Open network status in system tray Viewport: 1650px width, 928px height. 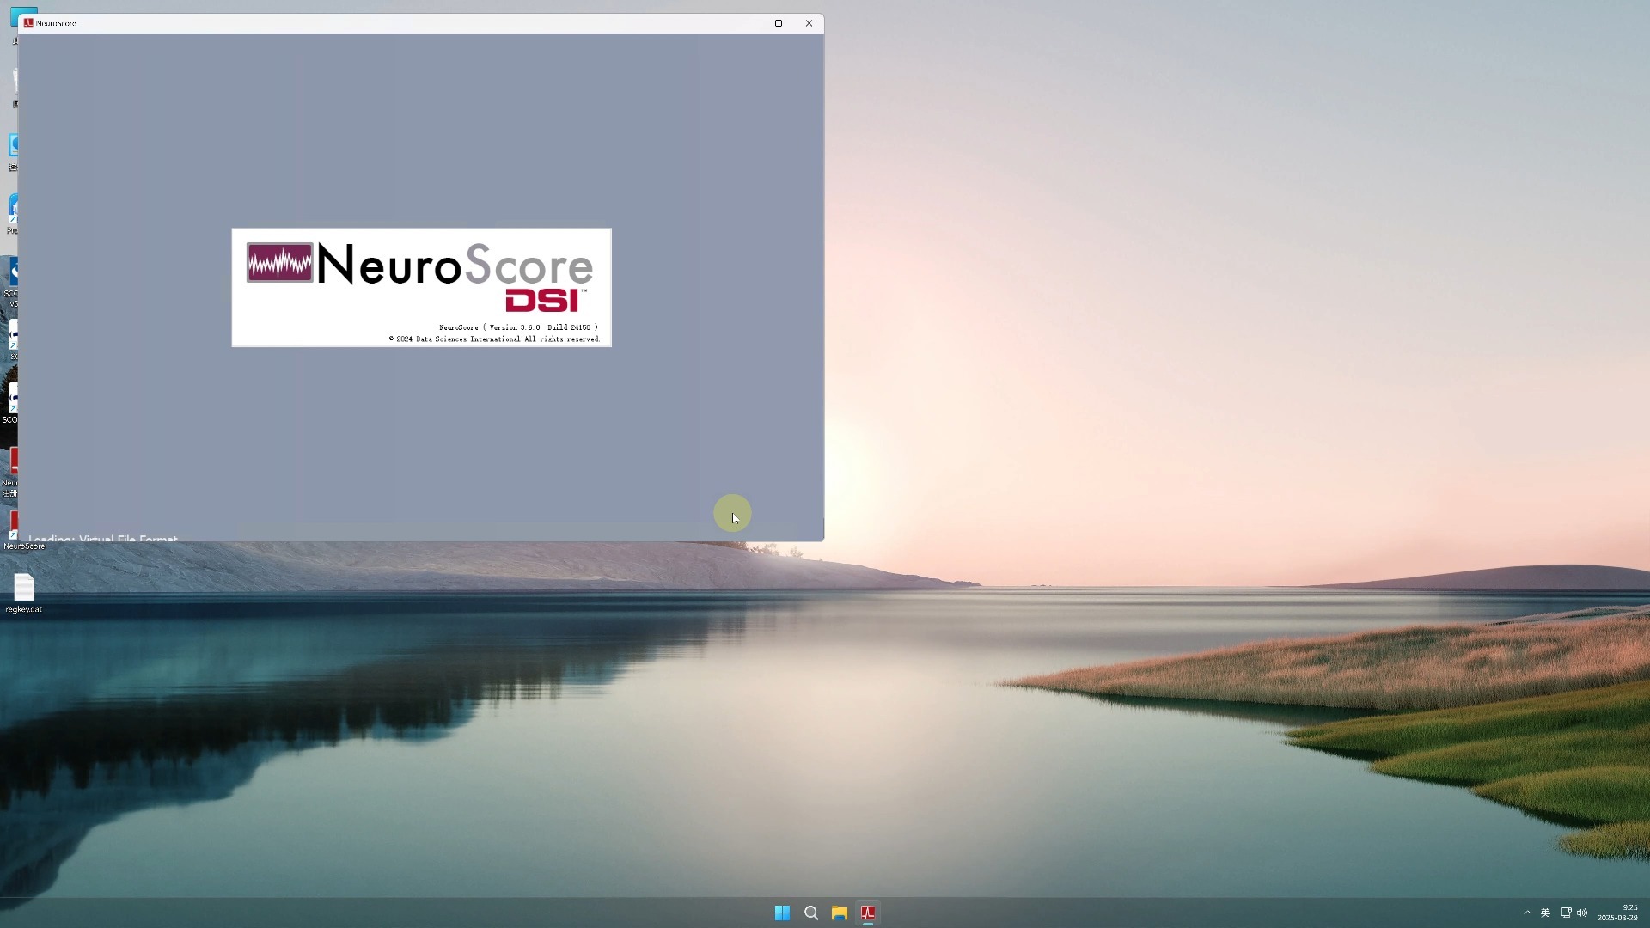(x=1566, y=913)
